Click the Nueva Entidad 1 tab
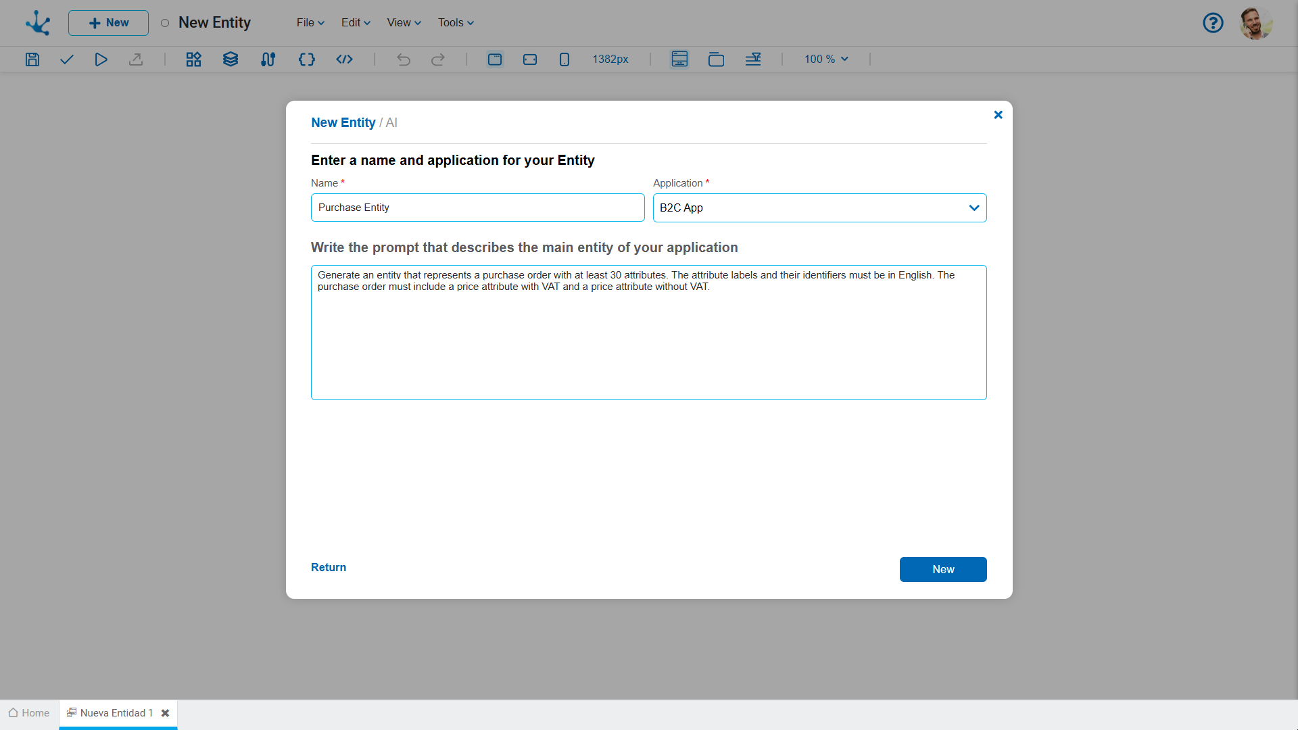 click(x=114, y=712)
